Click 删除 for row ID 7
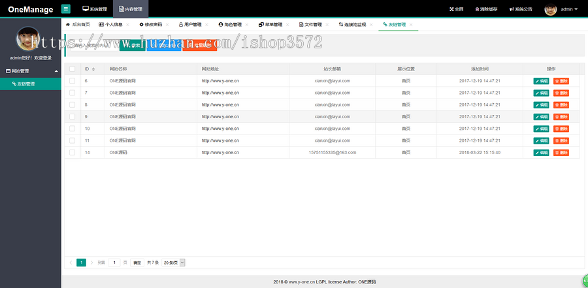This screenshot has width=588, height=288. coord(561,93)
